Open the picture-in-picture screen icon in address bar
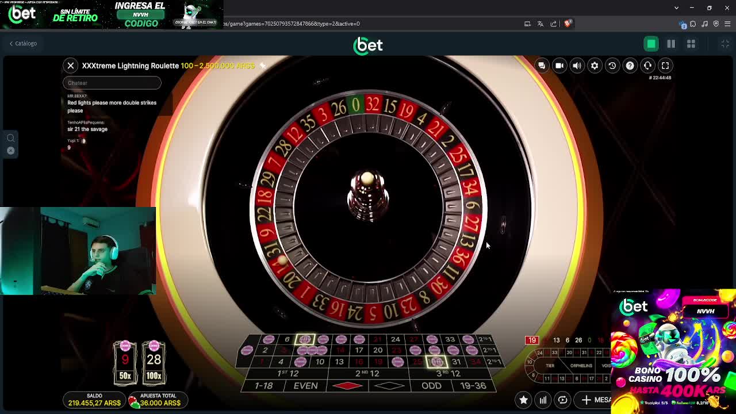This screenshot has width=736, height=414. click(x=527, y=24)
